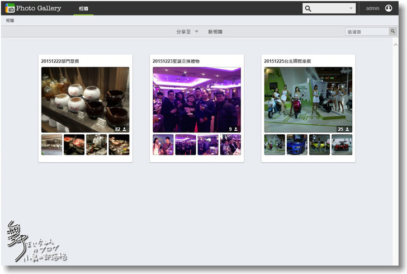Open the 20151222 album title

tap(60, 62)
